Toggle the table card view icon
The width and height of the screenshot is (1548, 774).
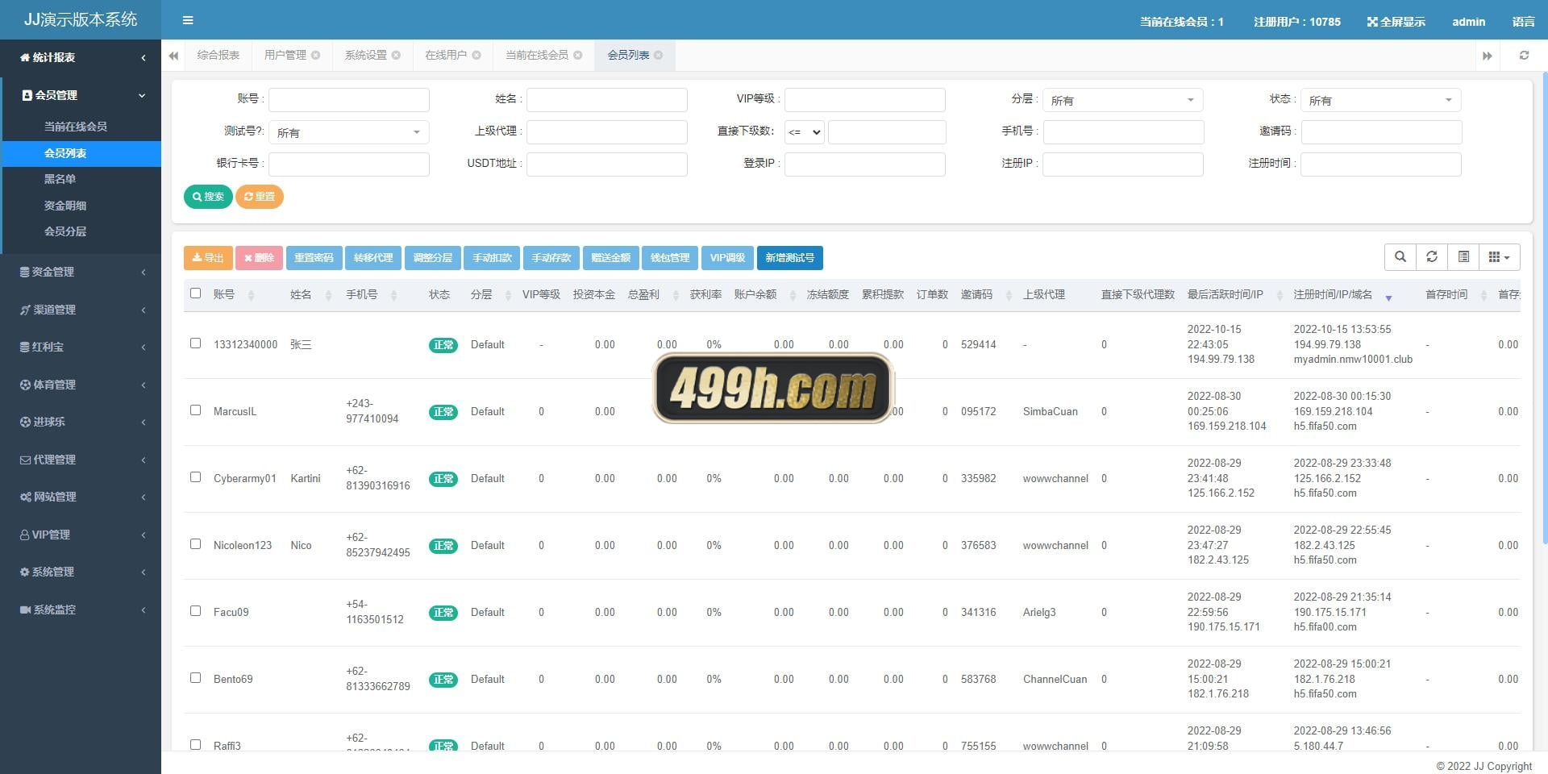(x=1463, y=257)
